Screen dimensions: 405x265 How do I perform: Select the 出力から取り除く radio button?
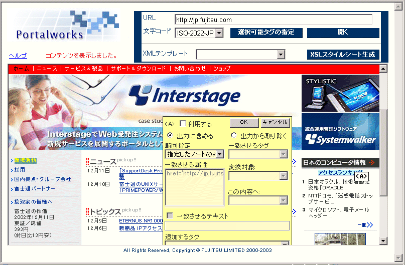tap(233, 135)
